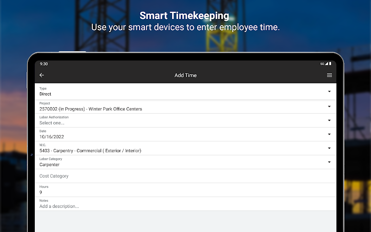371x232 pixels.
Task: Tap the battery status icon
Action: pos(330,64)
